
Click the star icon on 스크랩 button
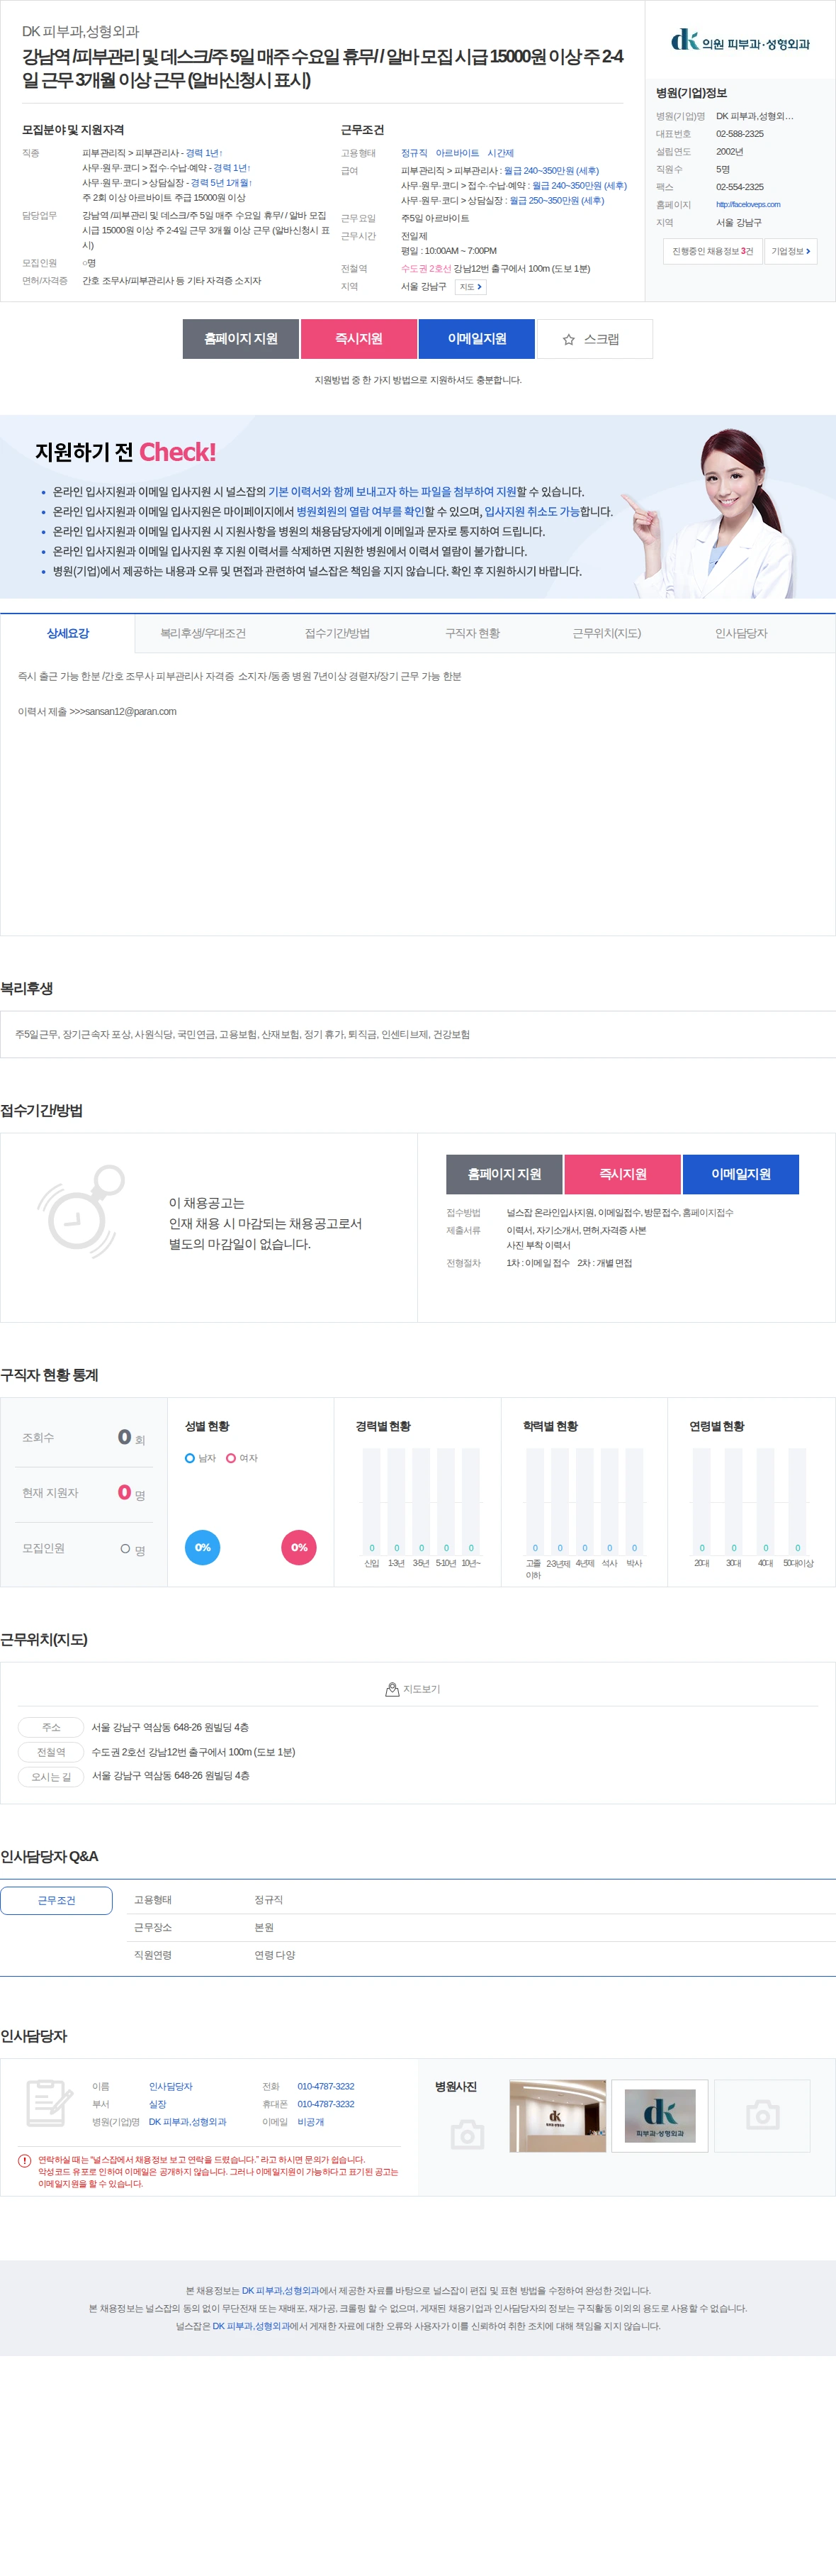(x=568, y=340)
